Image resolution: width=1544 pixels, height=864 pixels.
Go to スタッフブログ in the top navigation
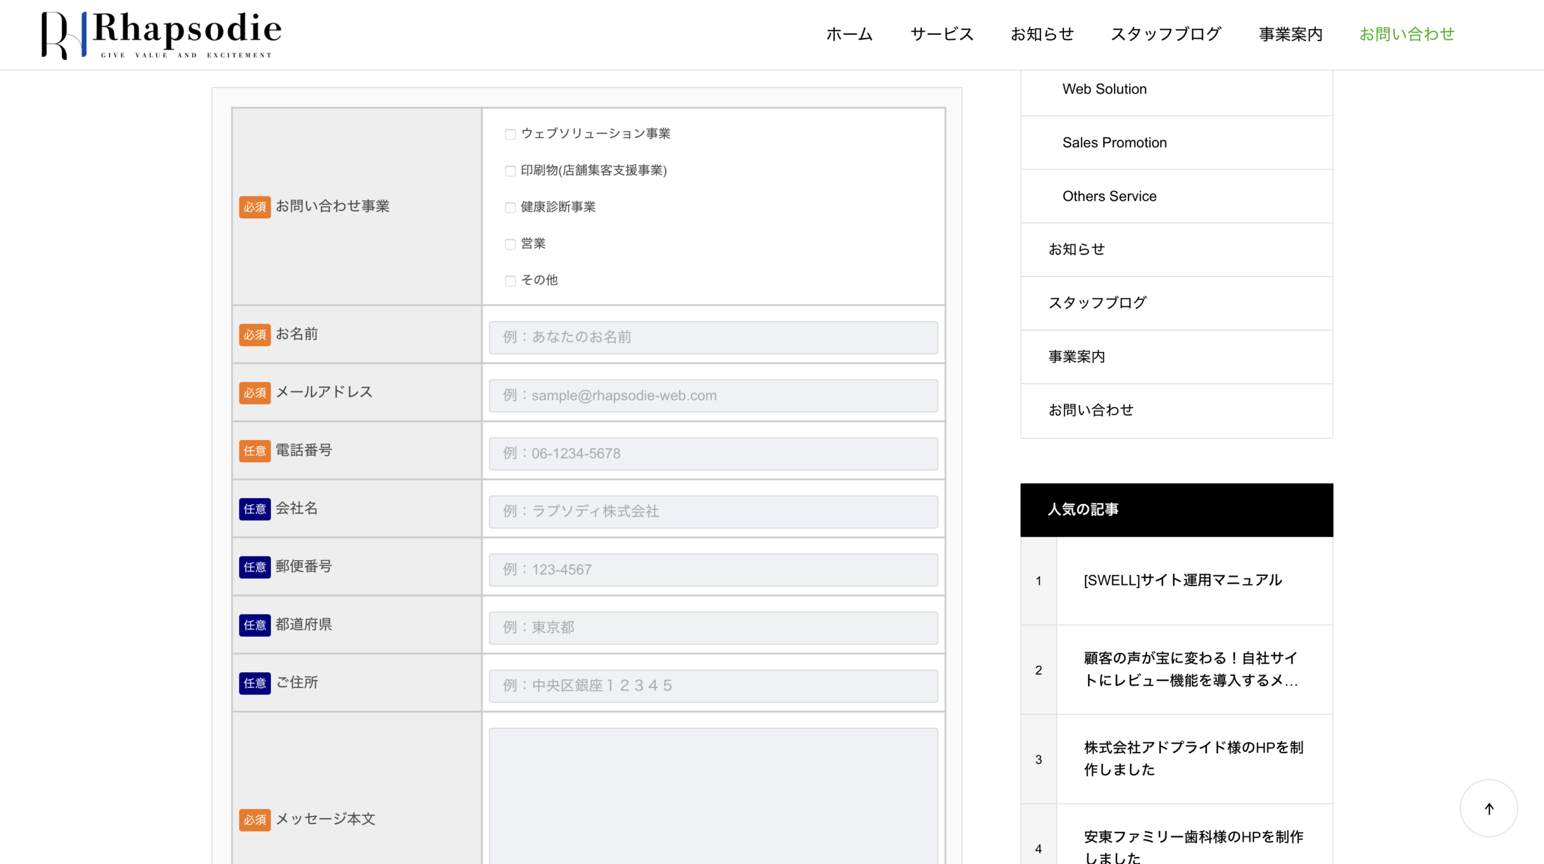1166,34
